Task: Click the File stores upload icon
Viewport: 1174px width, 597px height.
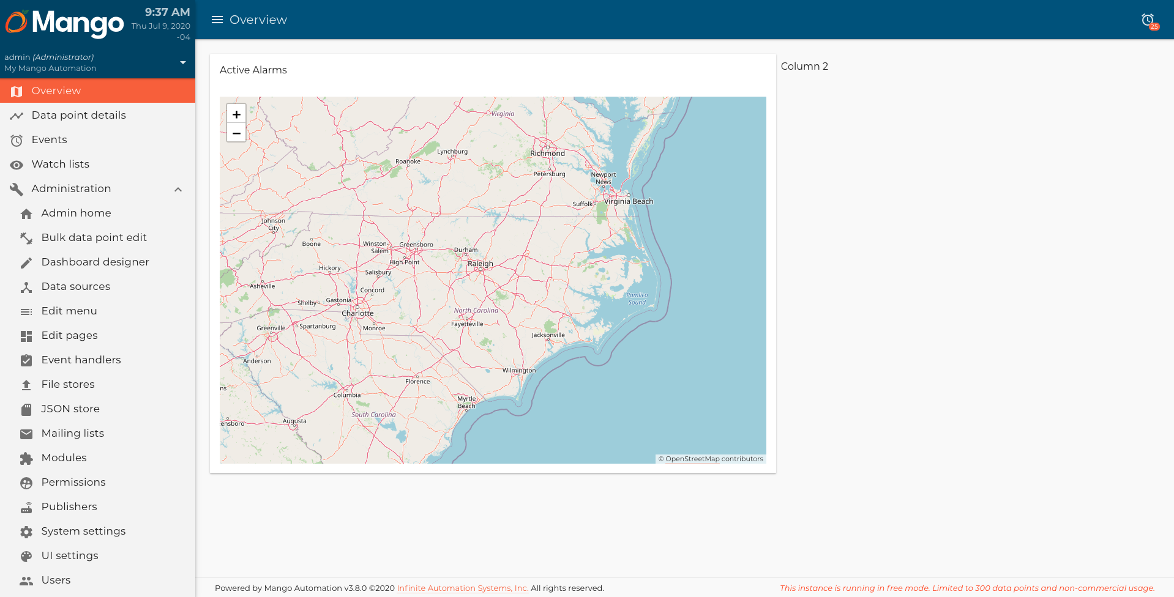Action: [26, 385]
